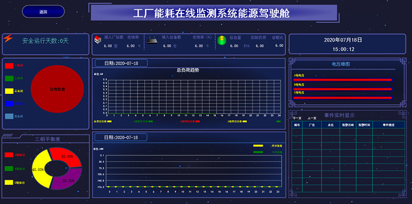Click the red pie showing 没有数据
Viewport: 412px width, 204px height.
coord(57,89)
